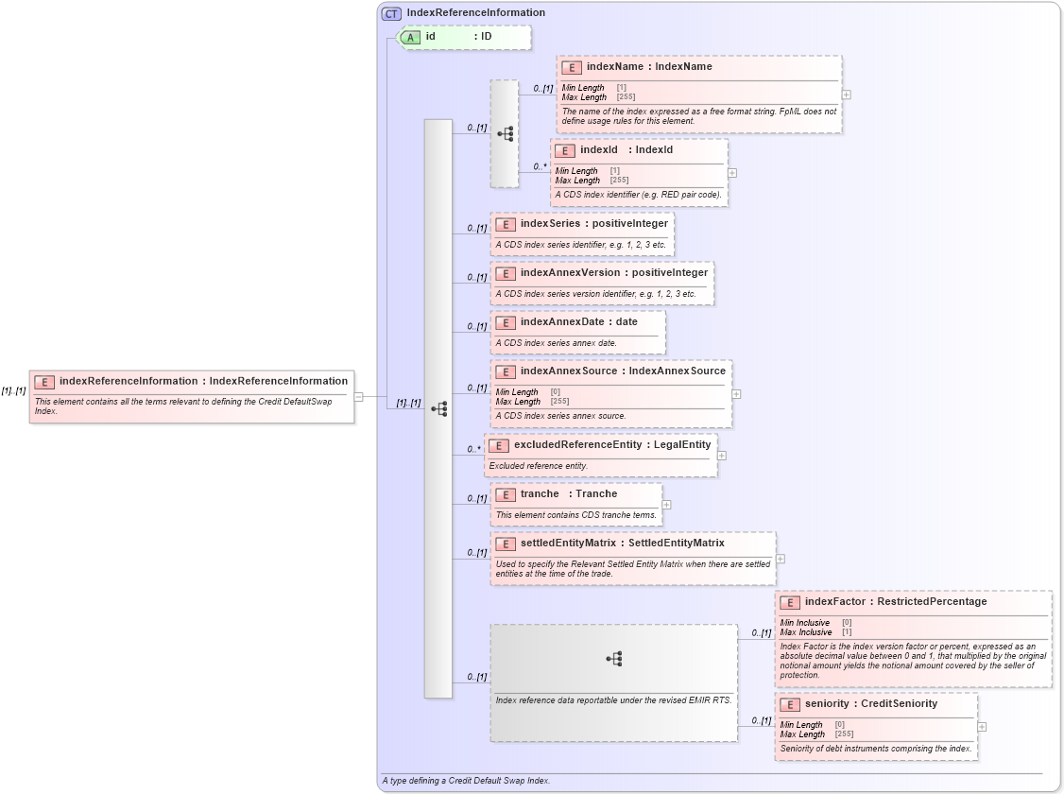Select the sequence connector icon inside the choice group

click(x=506, y=134)
